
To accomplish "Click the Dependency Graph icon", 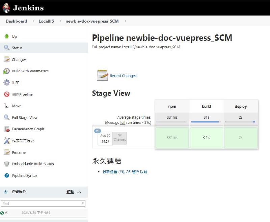I will pos(6,129).
